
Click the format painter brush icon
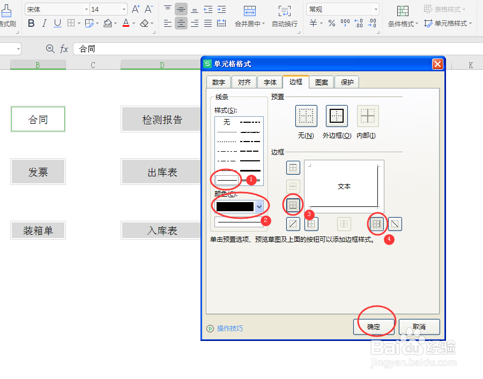coord(5,11)
